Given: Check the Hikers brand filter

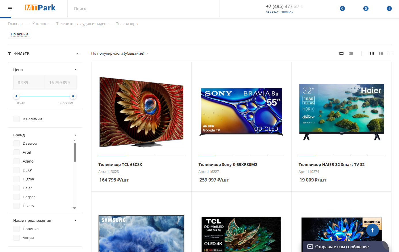Looking at the screenshot, I should pyautogui.click(x=17, y=206).
